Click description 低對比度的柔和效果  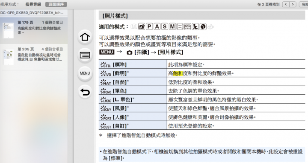tap(191, 82)
